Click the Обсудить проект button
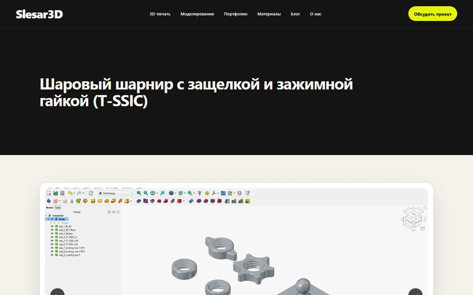This screenshot has height=295, width=473. (433, 14)
